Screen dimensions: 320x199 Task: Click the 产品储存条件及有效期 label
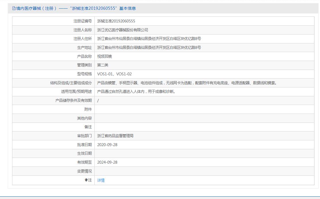click(x=74, y=101)
